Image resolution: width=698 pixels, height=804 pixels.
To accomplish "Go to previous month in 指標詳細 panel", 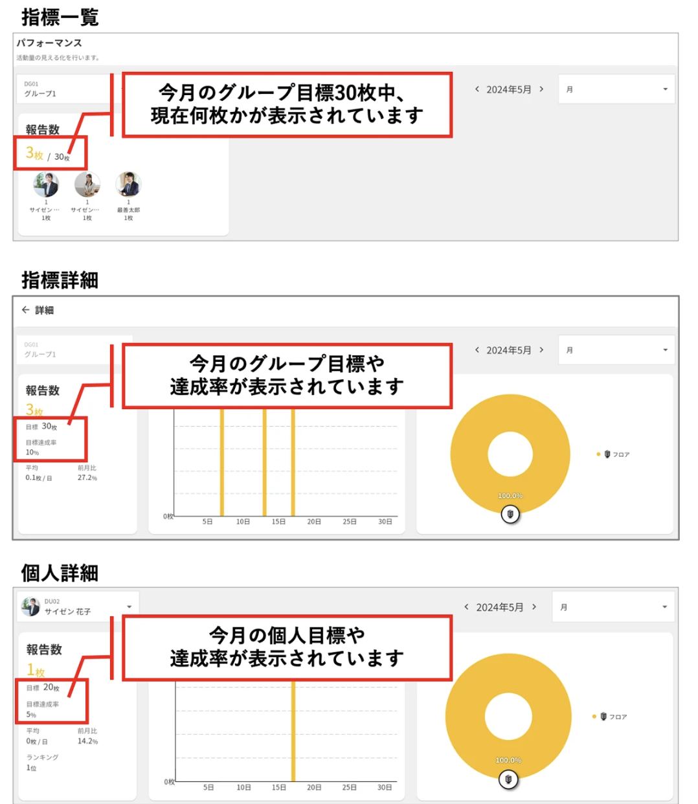I will 477,350.
